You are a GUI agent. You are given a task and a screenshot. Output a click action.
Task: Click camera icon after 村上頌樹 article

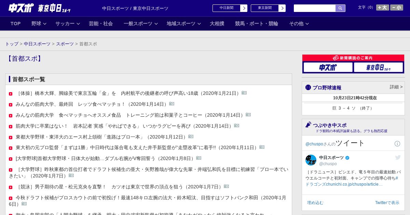[x=191, y=137]
